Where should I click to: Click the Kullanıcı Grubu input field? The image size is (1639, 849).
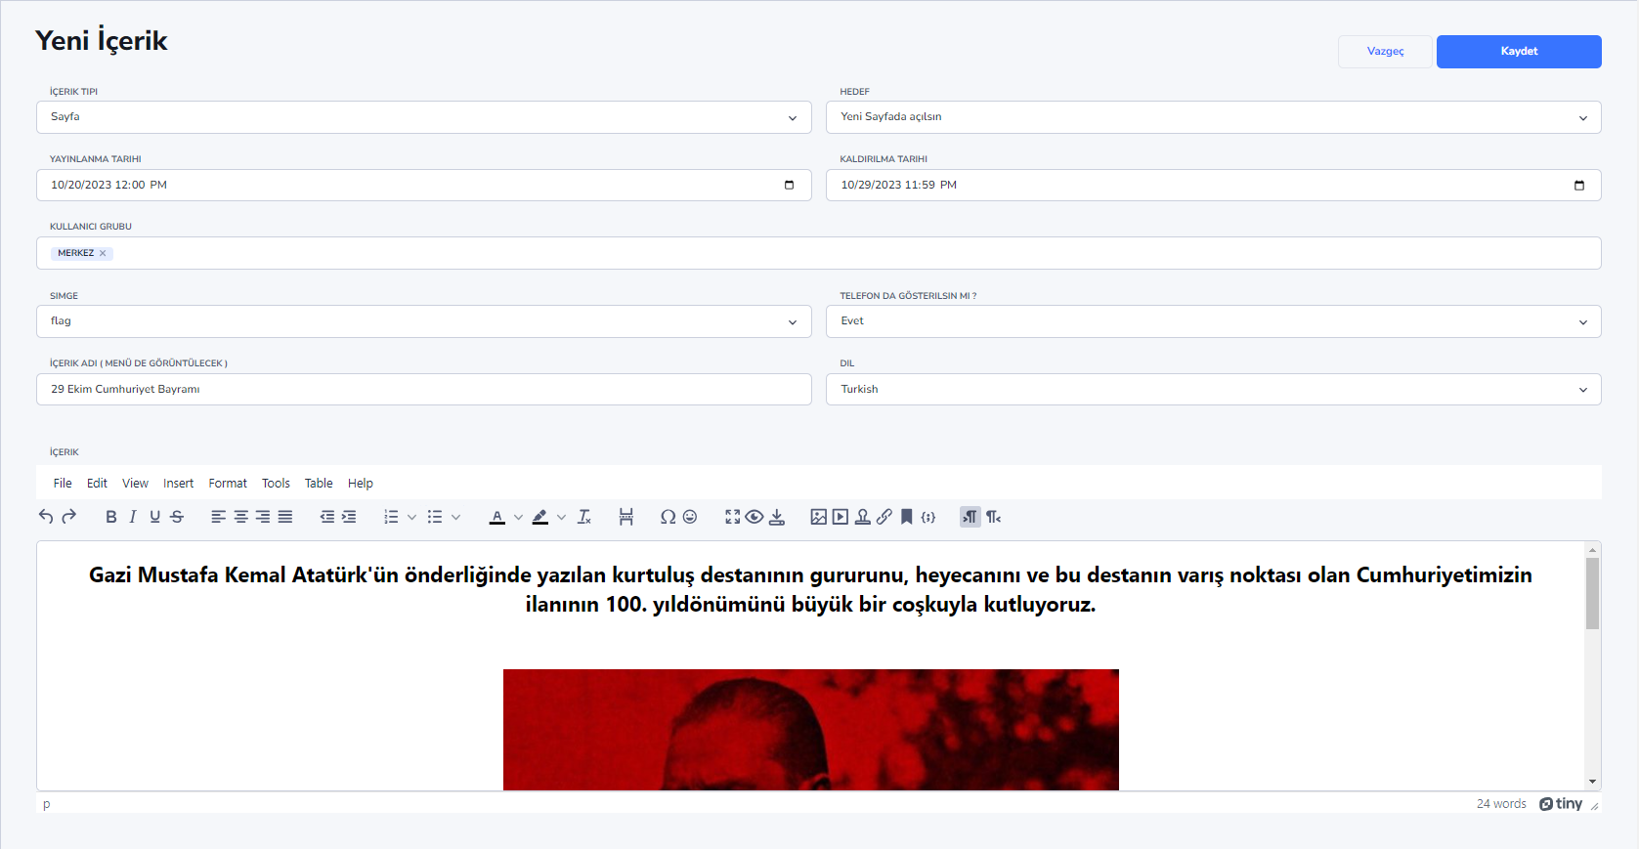(x=819, y=253)
